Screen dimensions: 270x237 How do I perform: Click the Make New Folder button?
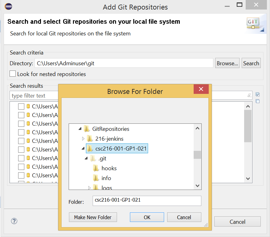93,217
